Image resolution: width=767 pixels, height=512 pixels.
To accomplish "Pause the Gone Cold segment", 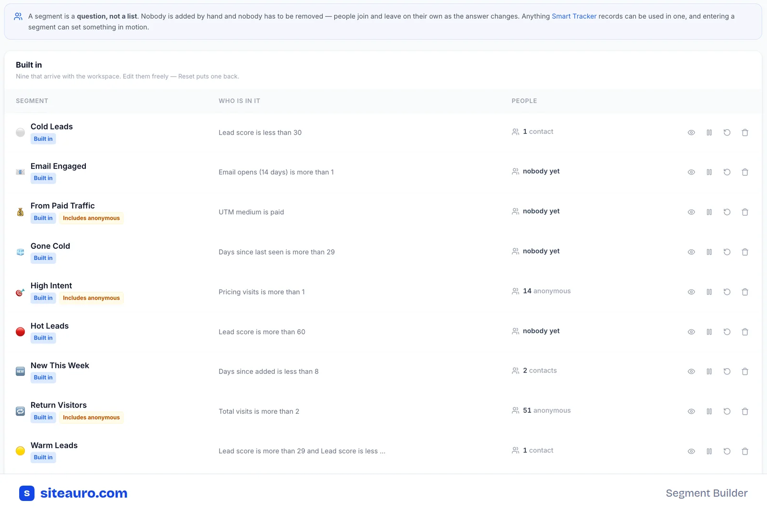I will pyautogui.click(x=709, y=252).
